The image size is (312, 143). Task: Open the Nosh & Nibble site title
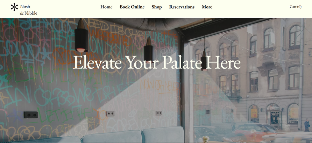pyautogui.click(x=28, y=10)
